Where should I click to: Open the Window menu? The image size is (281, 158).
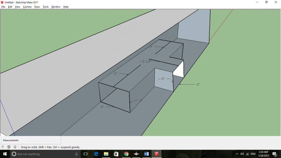click(x=56, y=7)
